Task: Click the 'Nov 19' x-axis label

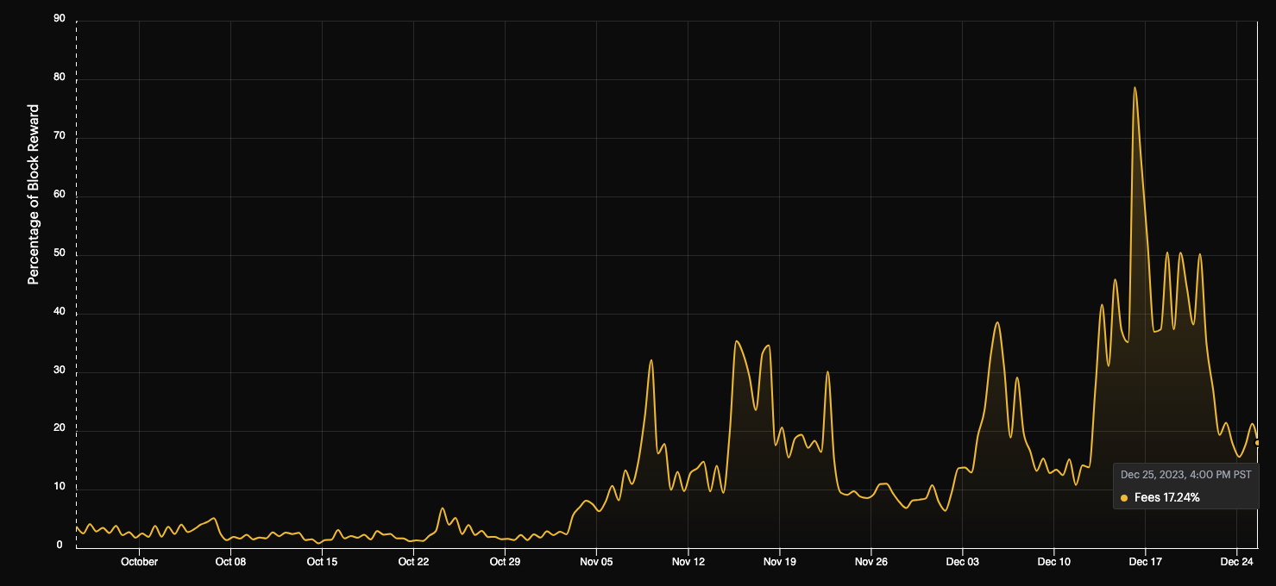Action: click(780, 562)
